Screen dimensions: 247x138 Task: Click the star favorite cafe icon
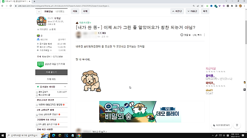point(39,11)
